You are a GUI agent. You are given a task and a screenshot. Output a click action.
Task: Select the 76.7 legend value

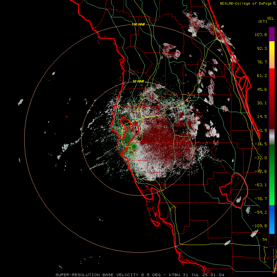point(262,62)
